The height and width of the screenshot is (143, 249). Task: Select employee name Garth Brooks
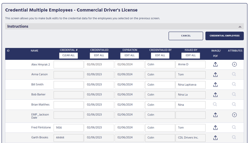coord(40,137)
